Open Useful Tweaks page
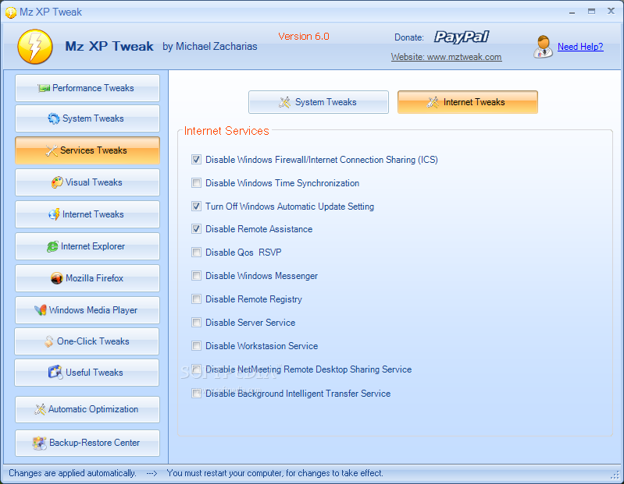 [87, 373]
